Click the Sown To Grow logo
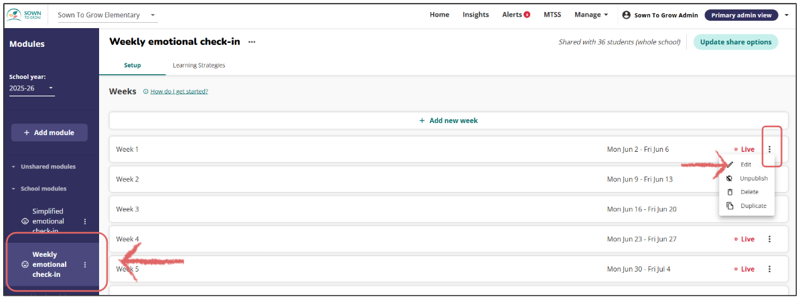The image size is (800, 301). [23, 15]
